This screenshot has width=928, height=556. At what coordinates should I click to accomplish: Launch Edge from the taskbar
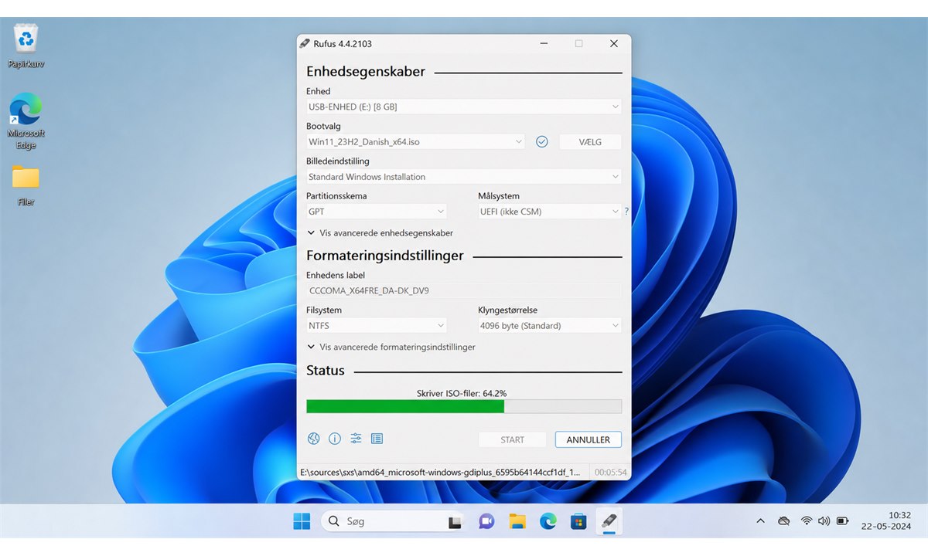pos(548,521)
